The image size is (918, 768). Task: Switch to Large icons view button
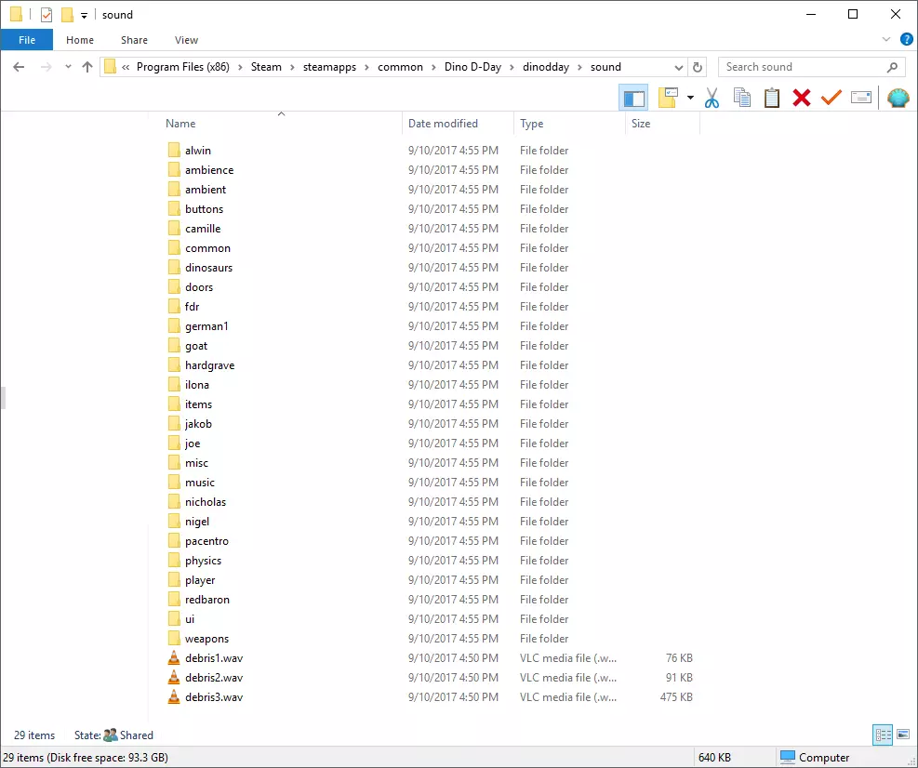coord(903,735)
